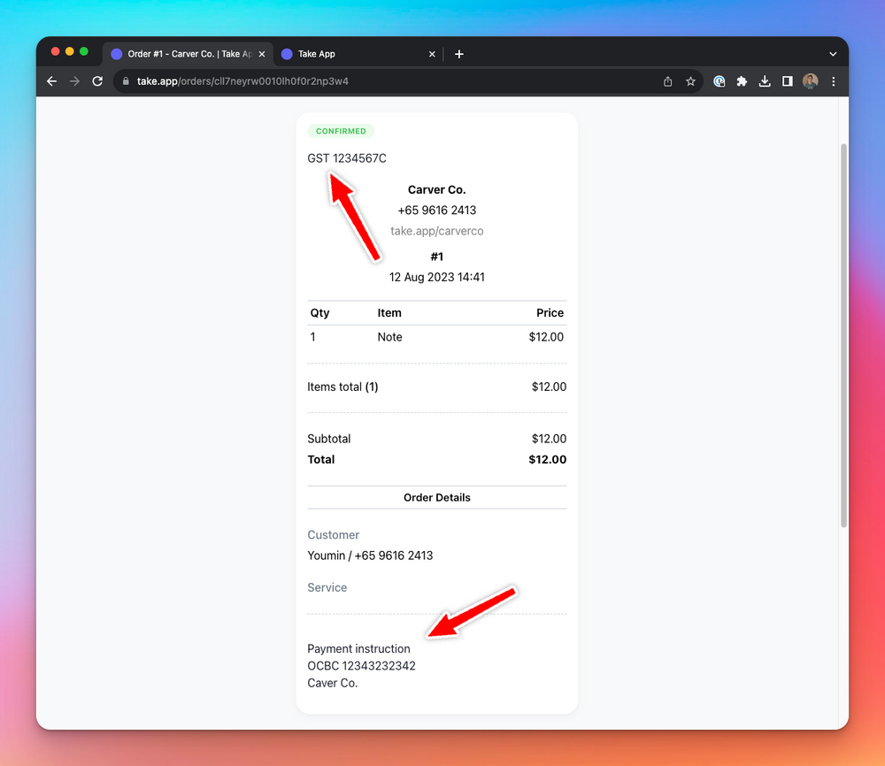Open the browser downloads icon

click(765, 81)
